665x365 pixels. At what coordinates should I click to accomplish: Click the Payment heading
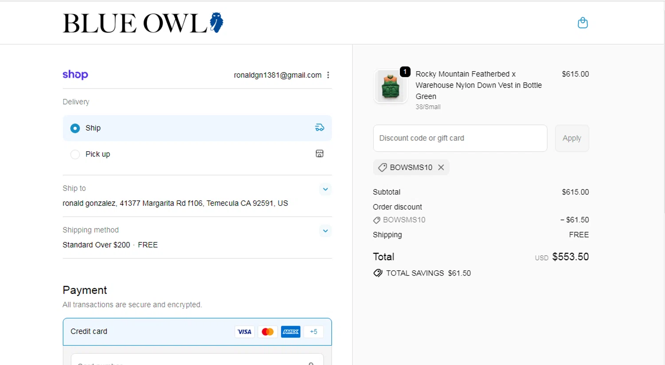pos(85,290)
